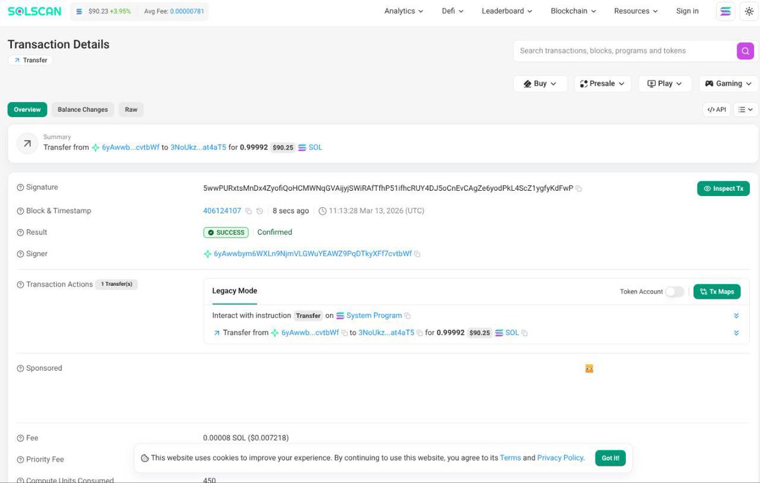Open the Solana network selector icon

click(x=726, y=11)
